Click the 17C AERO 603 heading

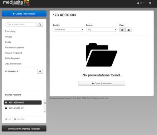[x=64, y=15]
